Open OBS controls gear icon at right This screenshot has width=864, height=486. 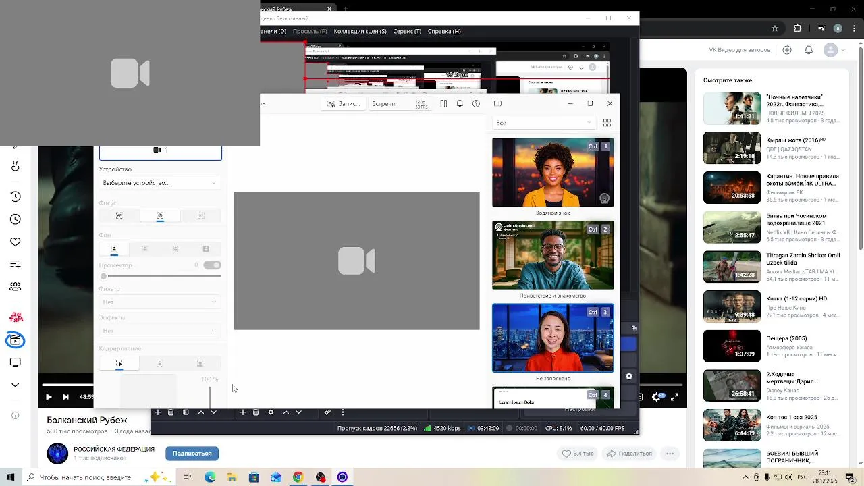[x=629, y=377]
